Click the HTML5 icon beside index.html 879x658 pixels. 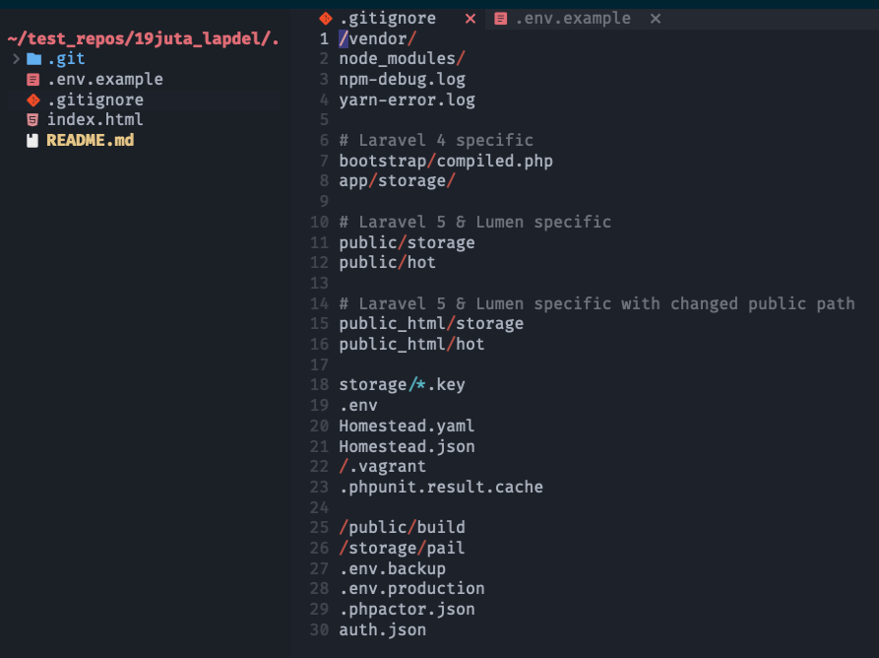(33, 120)
